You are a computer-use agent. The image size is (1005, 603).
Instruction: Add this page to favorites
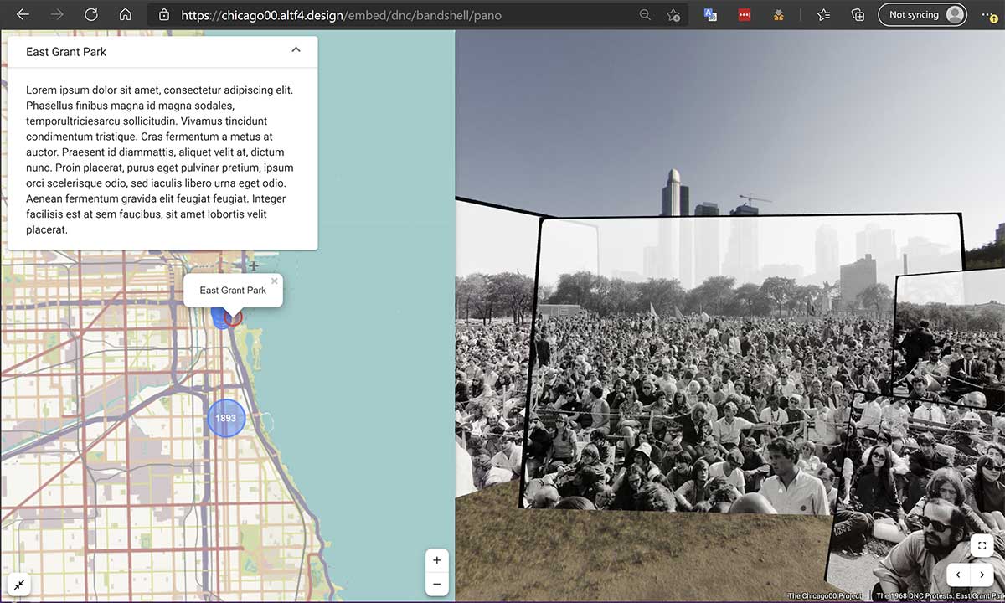673,15
